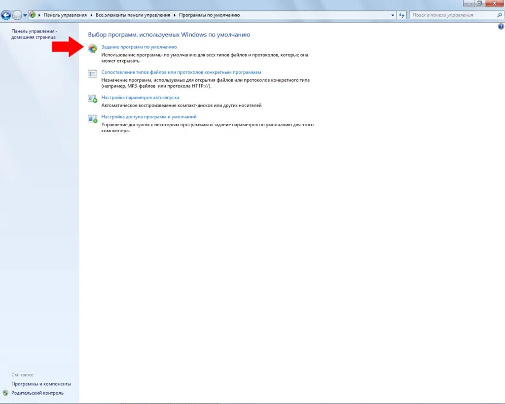Viewport: 505px width, 404px height.
Task: Select 'Программы по умолчанию' breadcrumb
Action: pos(209,15)
